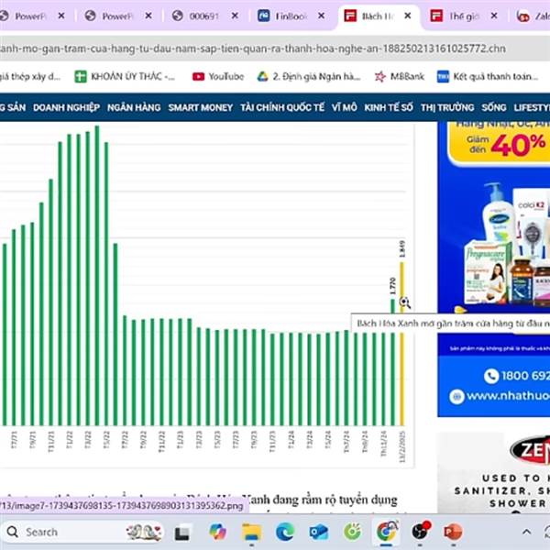Viewport: 550px width, 550px height.
Task: Close the Thế giới browser tab
Action: click(x=494, y=16)
